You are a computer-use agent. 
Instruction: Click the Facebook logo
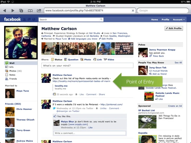coord(12,19)
